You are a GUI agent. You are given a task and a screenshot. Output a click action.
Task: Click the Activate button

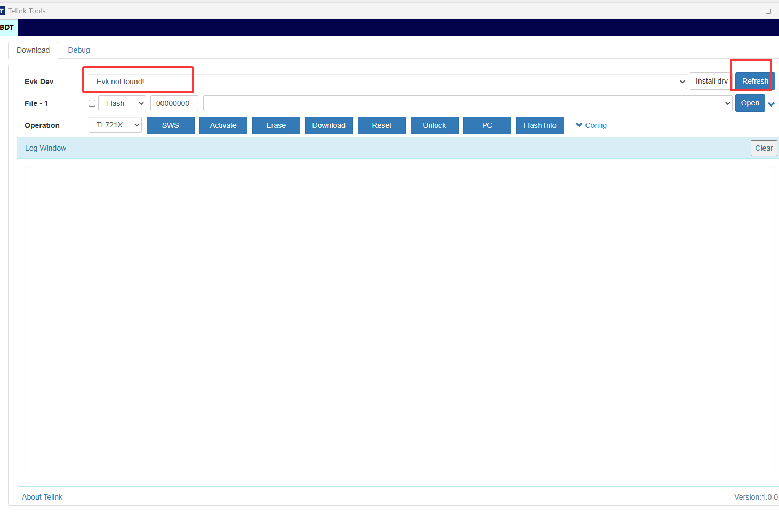(x=223, y=125)
